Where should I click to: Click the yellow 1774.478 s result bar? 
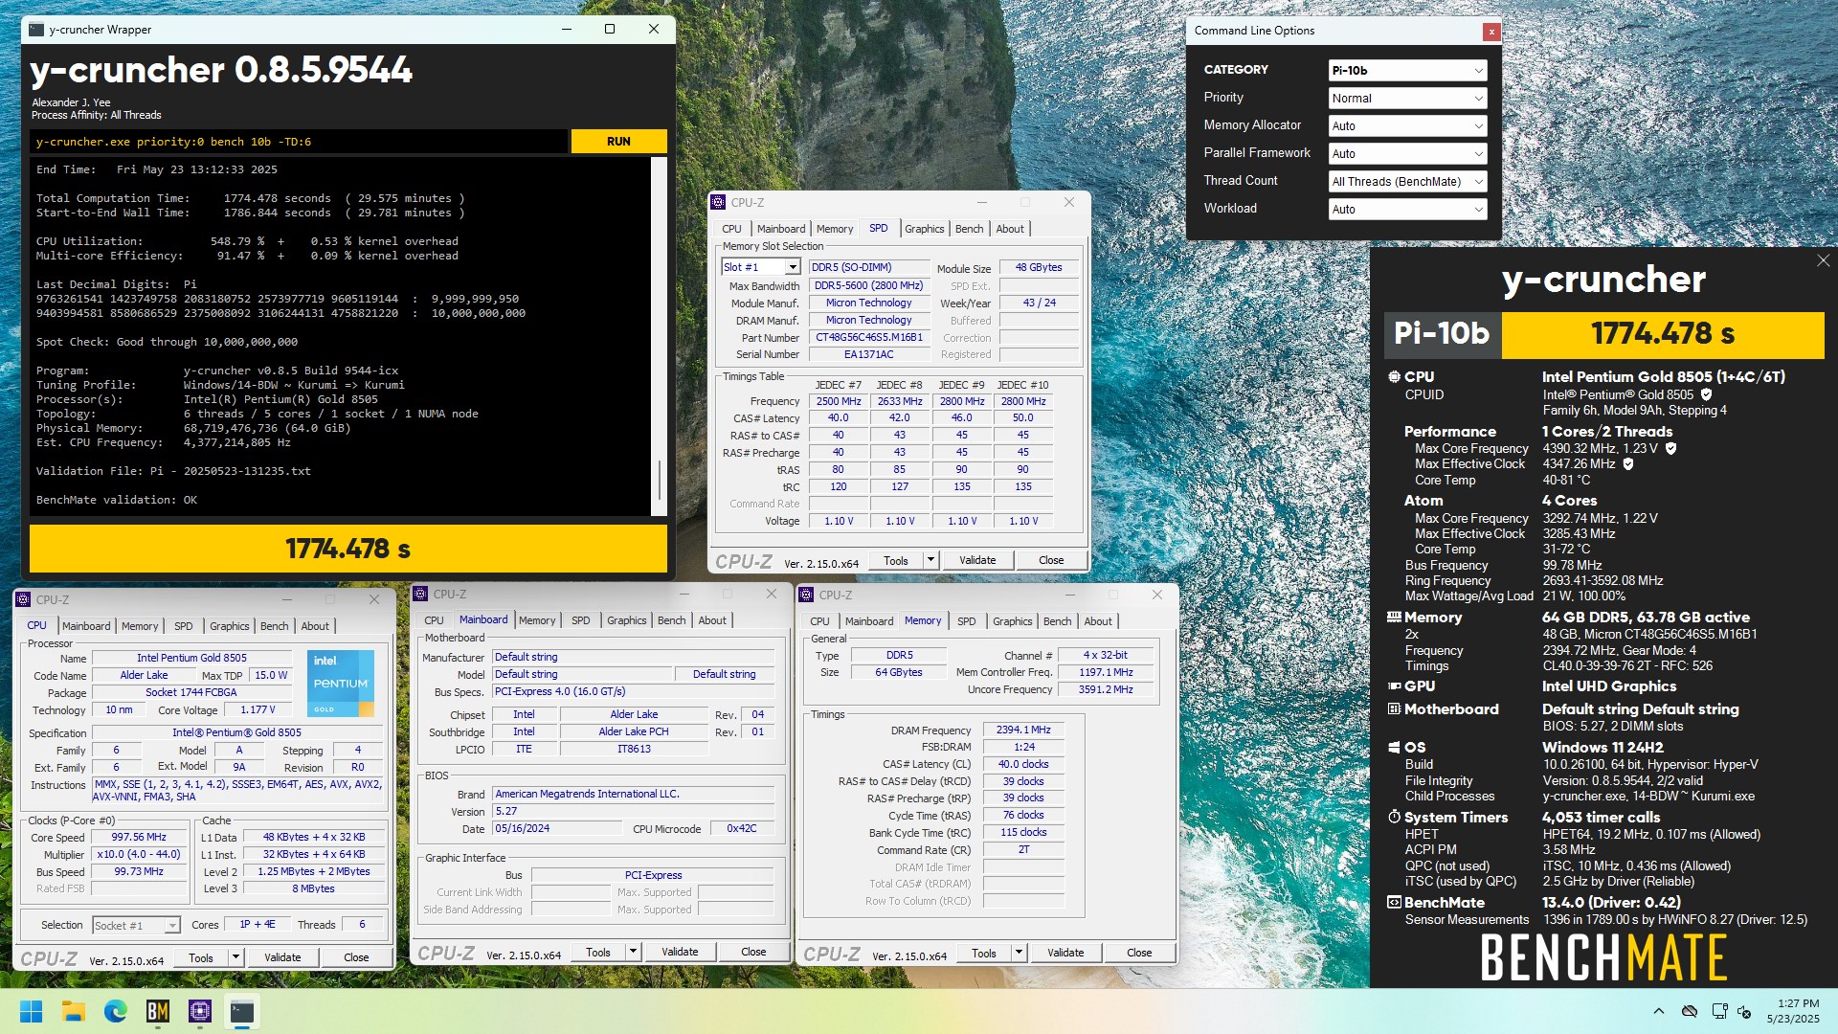348,549
